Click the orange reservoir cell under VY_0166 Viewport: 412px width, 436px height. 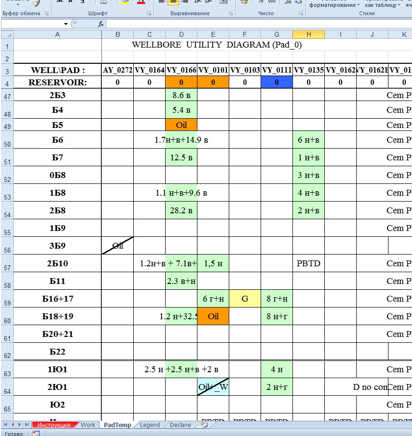(x=181, y=82)
